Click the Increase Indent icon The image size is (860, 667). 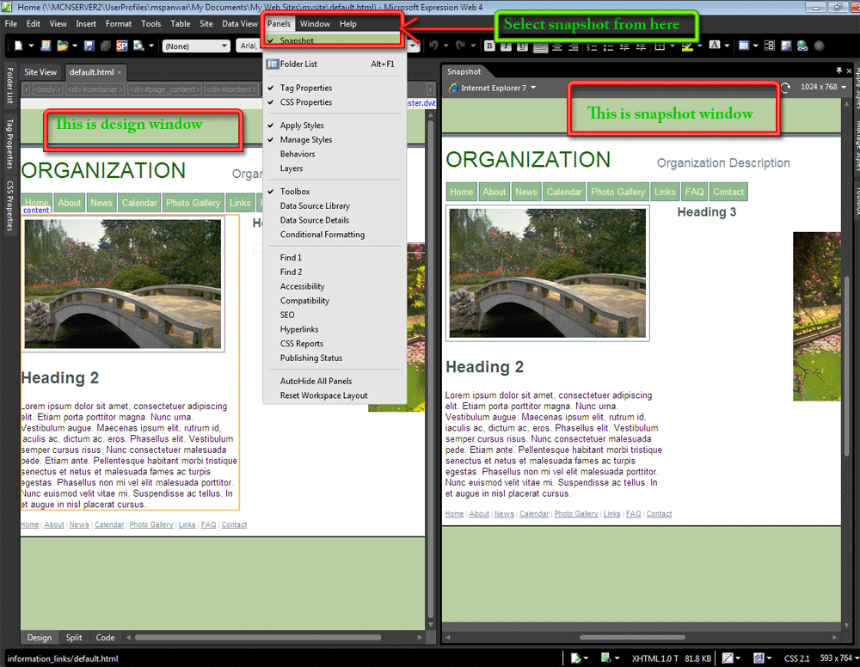pyautogui.click(x=641, y=46)
